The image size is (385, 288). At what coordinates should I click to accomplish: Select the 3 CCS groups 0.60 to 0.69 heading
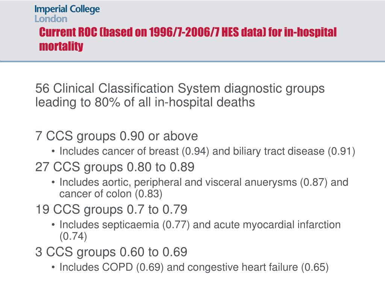tap(111, 252)
